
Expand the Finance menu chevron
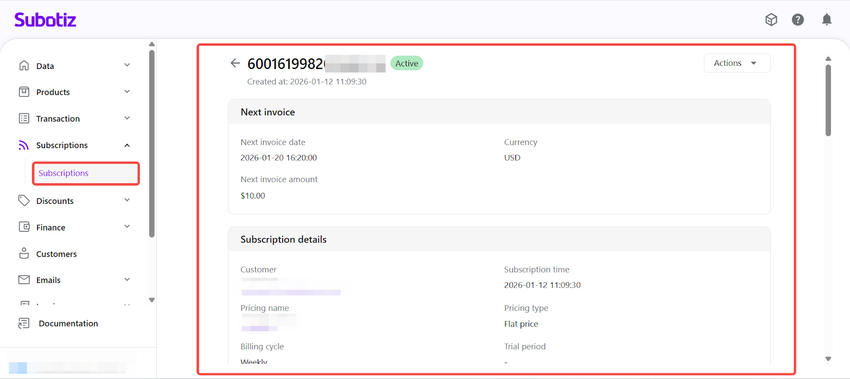(127, 227)
